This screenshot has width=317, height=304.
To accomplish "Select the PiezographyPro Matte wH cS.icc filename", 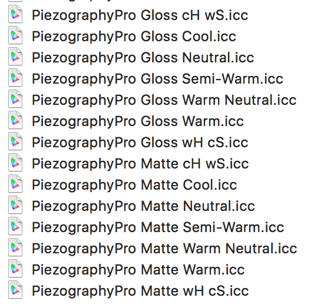I will (140, 291).
